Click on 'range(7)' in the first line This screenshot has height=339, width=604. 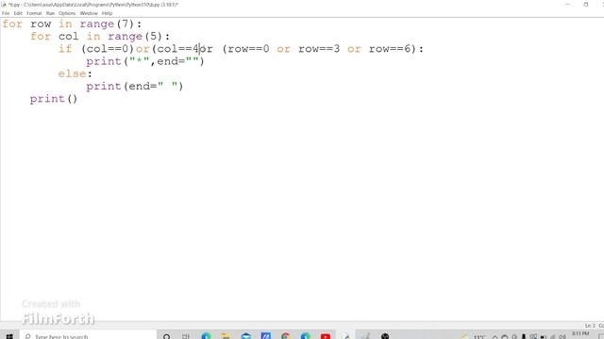(x=107, y=24)
